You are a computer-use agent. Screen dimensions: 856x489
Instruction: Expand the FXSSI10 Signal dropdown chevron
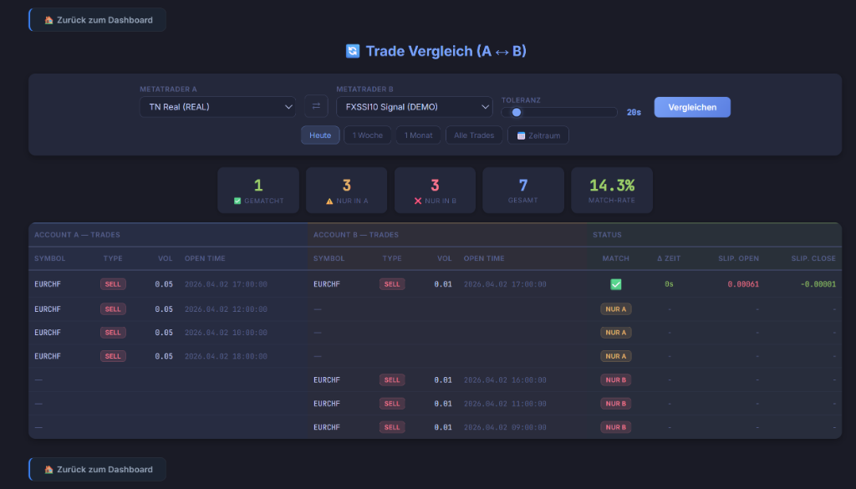pyautogui.click(x=485, y=107)
